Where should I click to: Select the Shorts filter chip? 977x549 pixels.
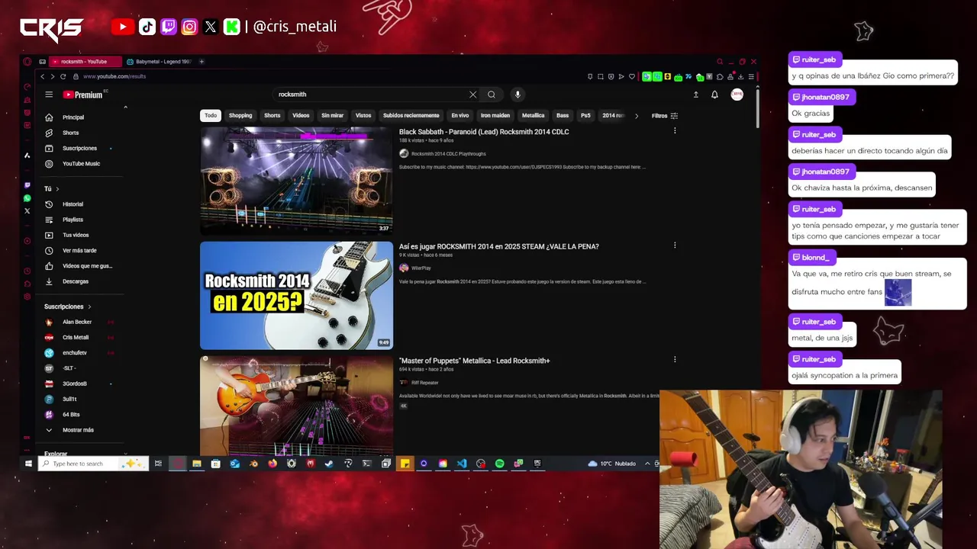point(272,116)
